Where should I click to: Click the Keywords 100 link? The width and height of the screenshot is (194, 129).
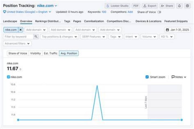[x=104, y=12]
